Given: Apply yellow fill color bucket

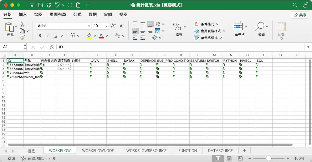Looking at the screenshot, I should pyautogui.click(x=89, y=36).
